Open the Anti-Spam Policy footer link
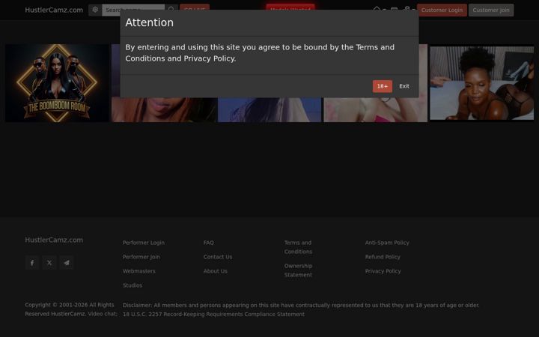 click(387, 243)
